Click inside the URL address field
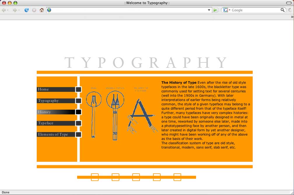Image resolution: width=294 pixels, height=195 pixels. point(128,10)
